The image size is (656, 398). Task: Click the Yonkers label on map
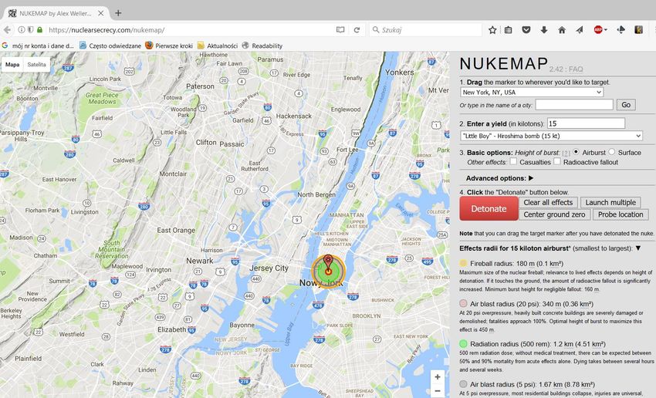click(399, 73)
